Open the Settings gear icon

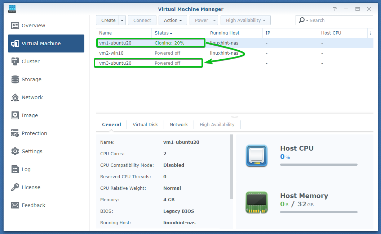coord(15,151)
